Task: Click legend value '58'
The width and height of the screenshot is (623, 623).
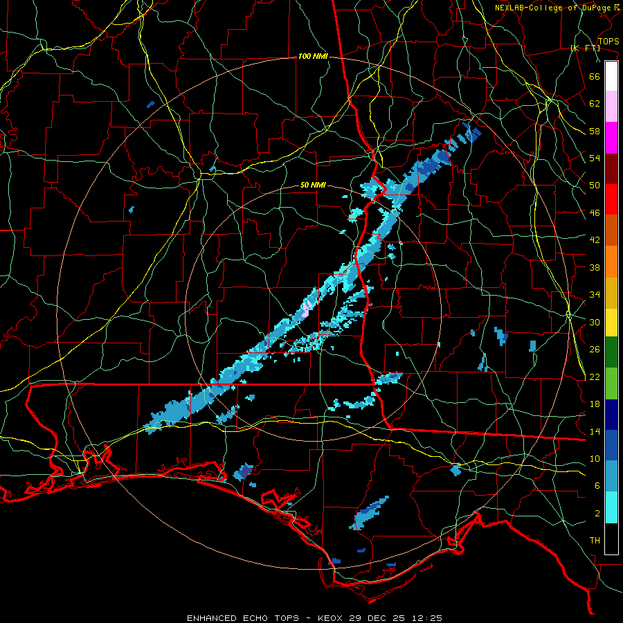Action: click(595, 131)
